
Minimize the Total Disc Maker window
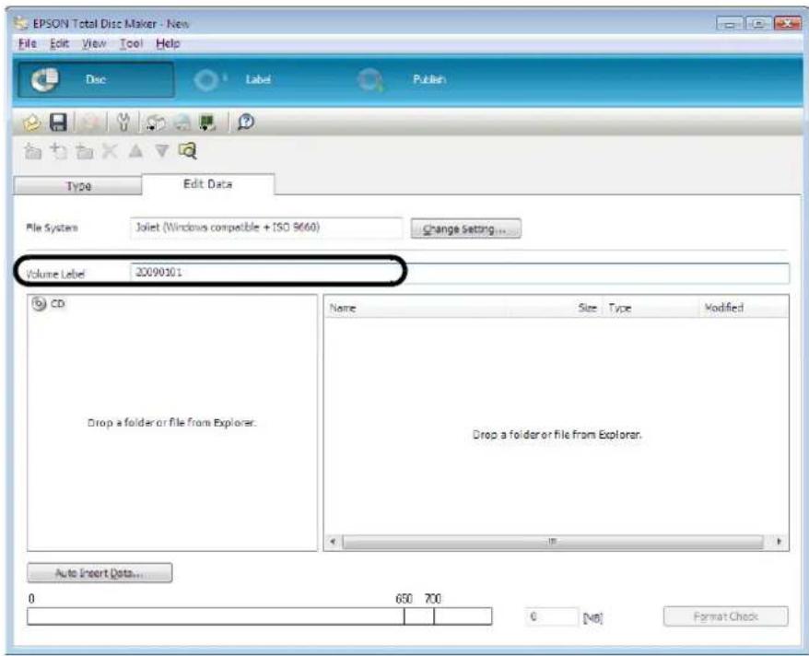click(x=729, y=24)
